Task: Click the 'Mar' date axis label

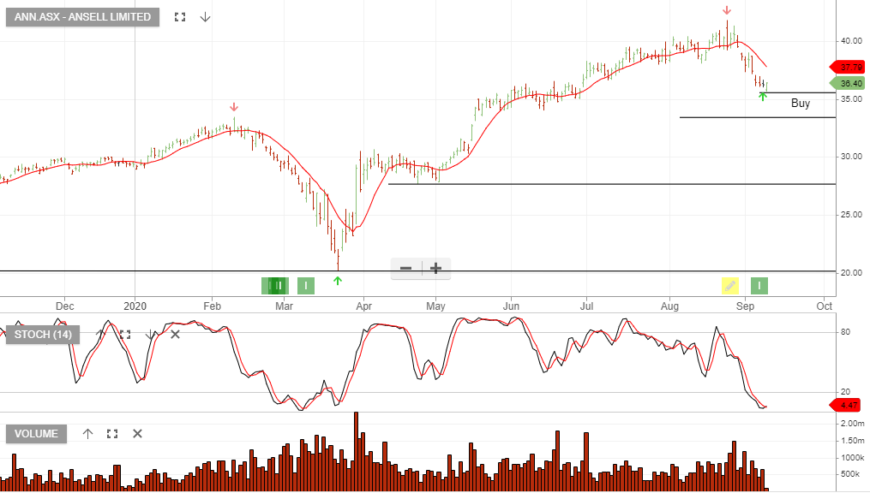Action: click(x=284, y=306)
